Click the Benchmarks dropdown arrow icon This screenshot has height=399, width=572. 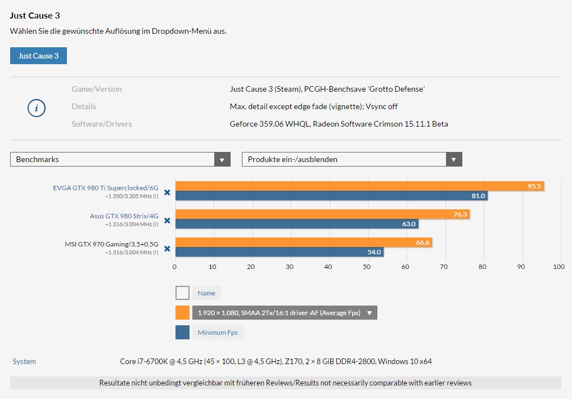click(x=222, y=159)
